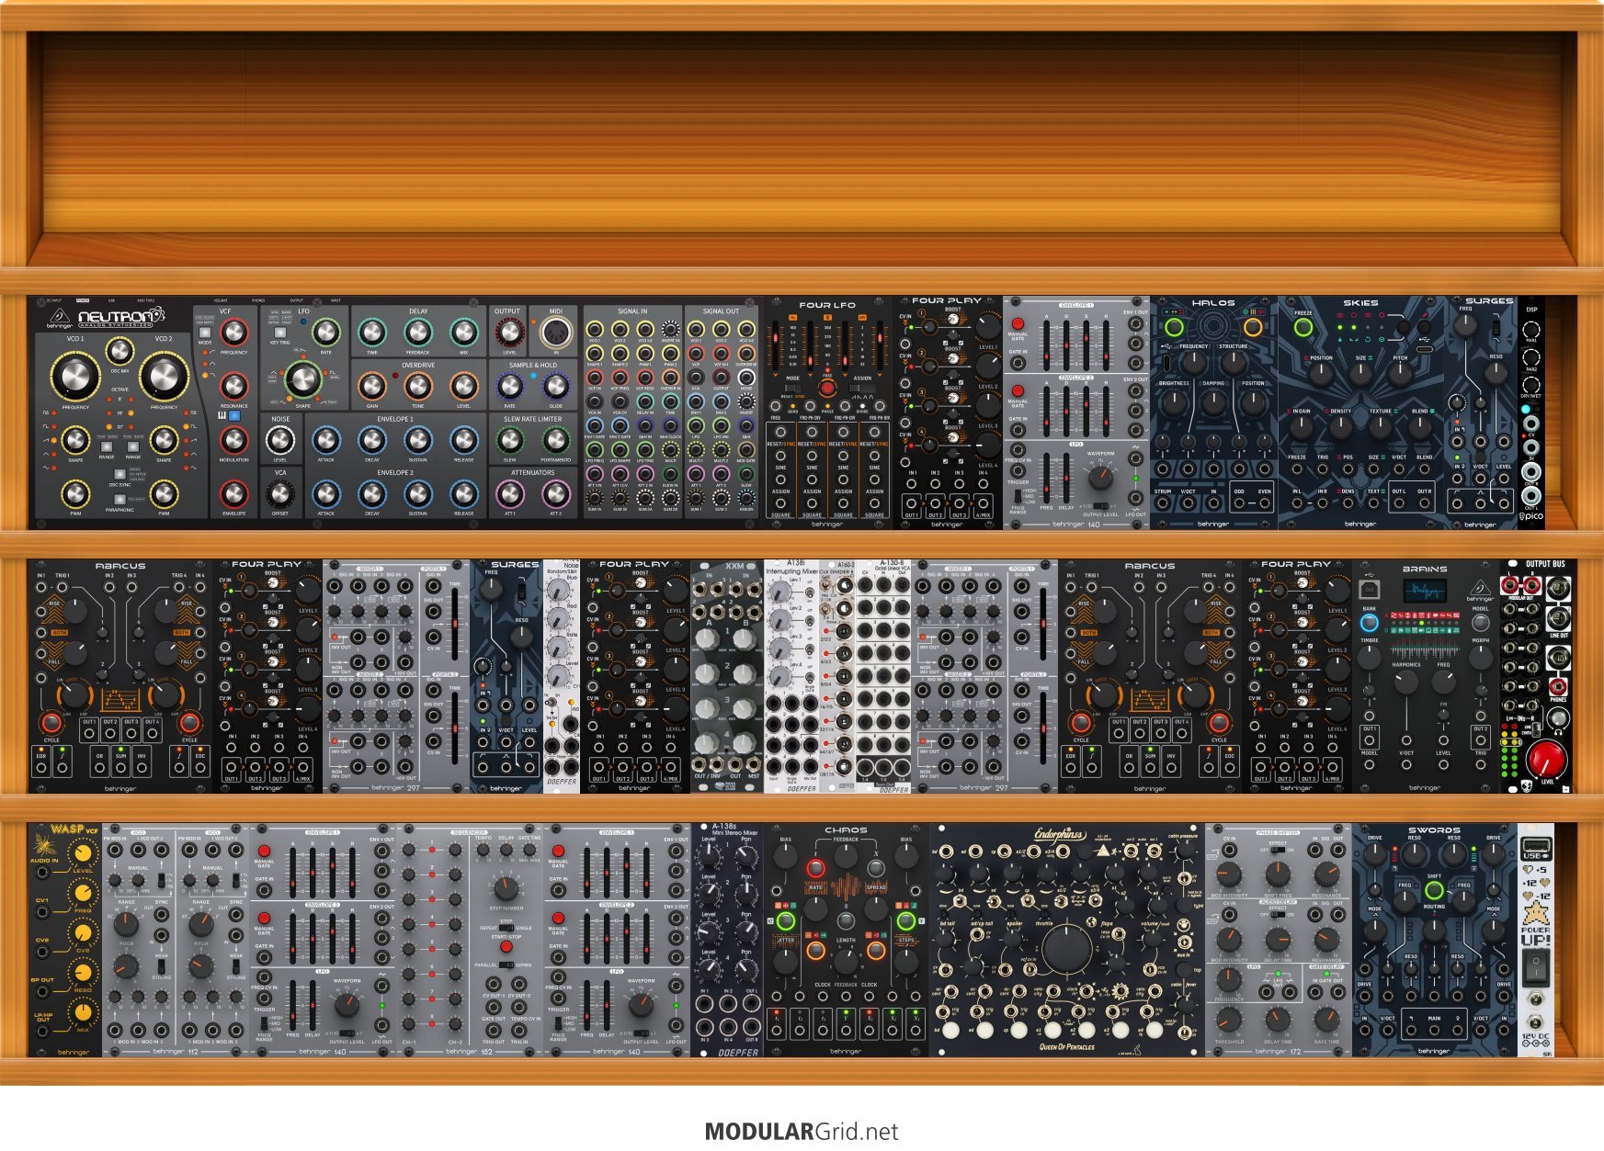Screen dimensions: 1604x1151
Task: Flip the rocker power switch on Power Up module
Action: click(x=1535, y=968)
